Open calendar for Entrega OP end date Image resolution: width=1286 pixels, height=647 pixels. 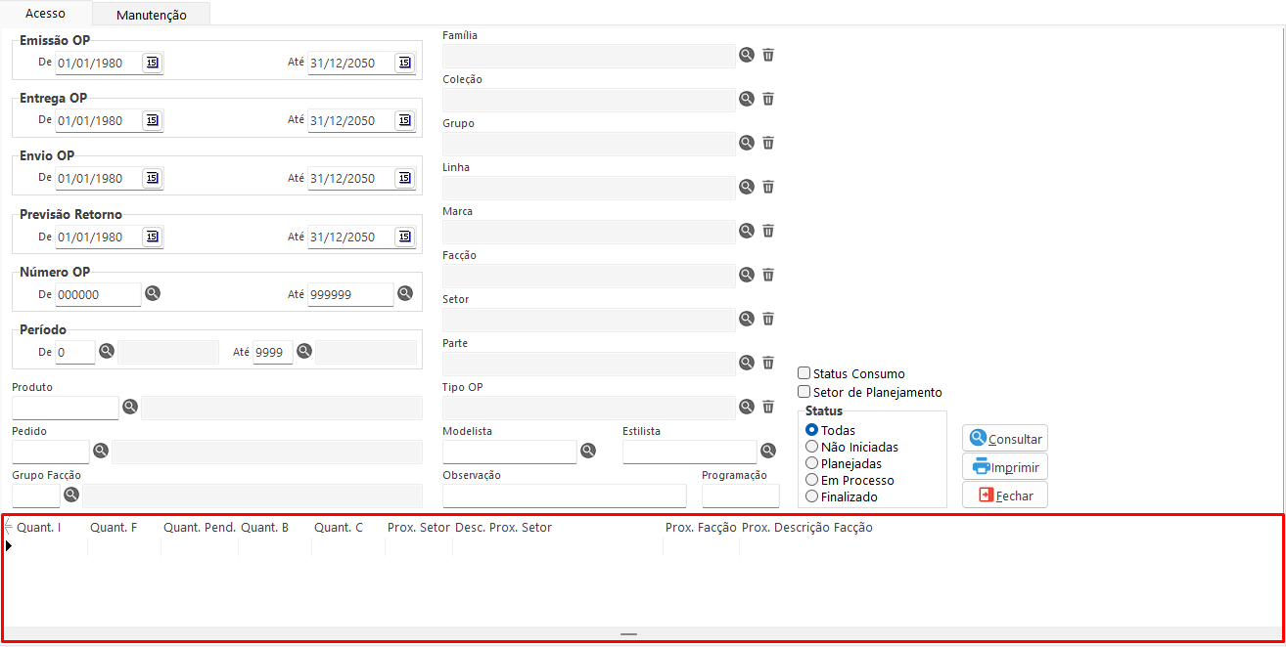(x=404, y=120)
